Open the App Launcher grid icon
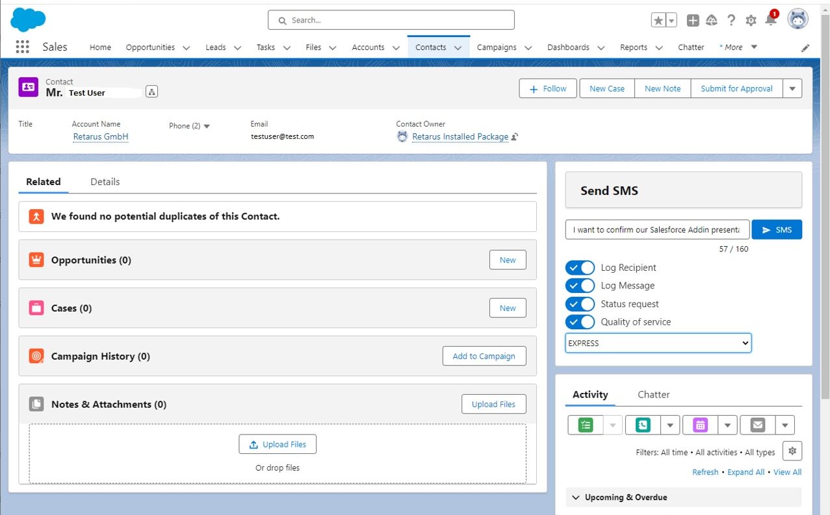The image size is (830, 515). (x=22, y=47)
